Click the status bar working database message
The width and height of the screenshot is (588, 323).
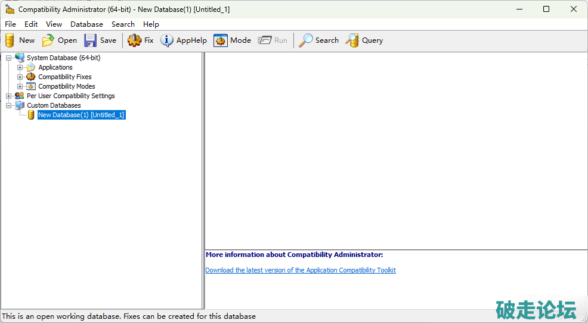pos(129,316)
